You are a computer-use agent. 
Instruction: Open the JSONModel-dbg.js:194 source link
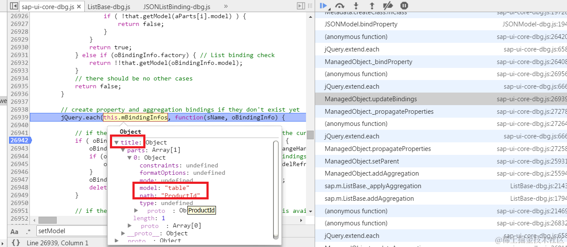point(535,24)
